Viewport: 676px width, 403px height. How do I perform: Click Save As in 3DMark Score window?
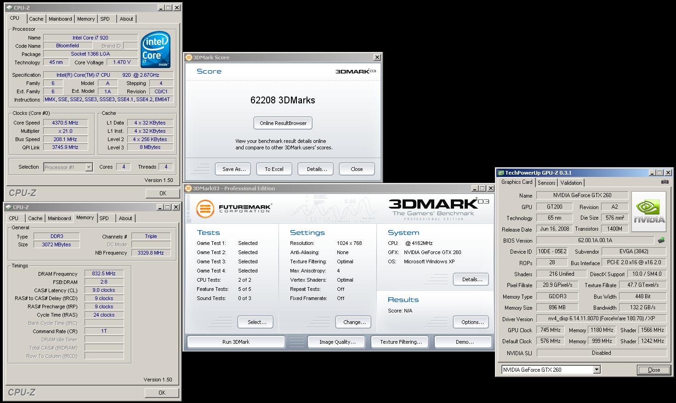coord(233,169)
